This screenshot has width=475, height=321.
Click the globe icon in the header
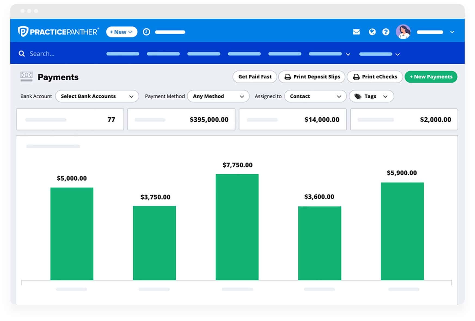372,32
